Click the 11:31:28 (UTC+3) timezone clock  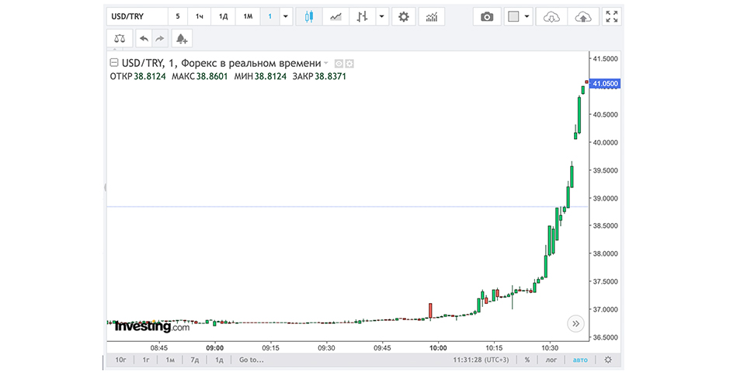pyautogui.click(x=481, y=360)
